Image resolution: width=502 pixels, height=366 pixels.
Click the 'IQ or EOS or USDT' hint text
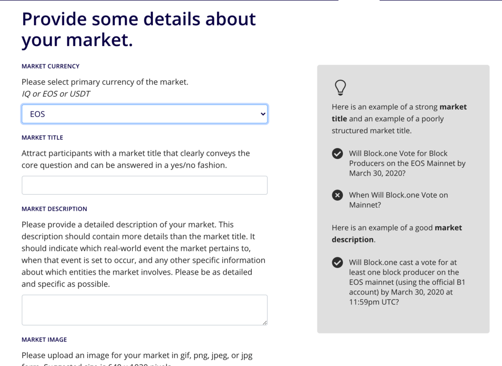click(x=56, y=94)
